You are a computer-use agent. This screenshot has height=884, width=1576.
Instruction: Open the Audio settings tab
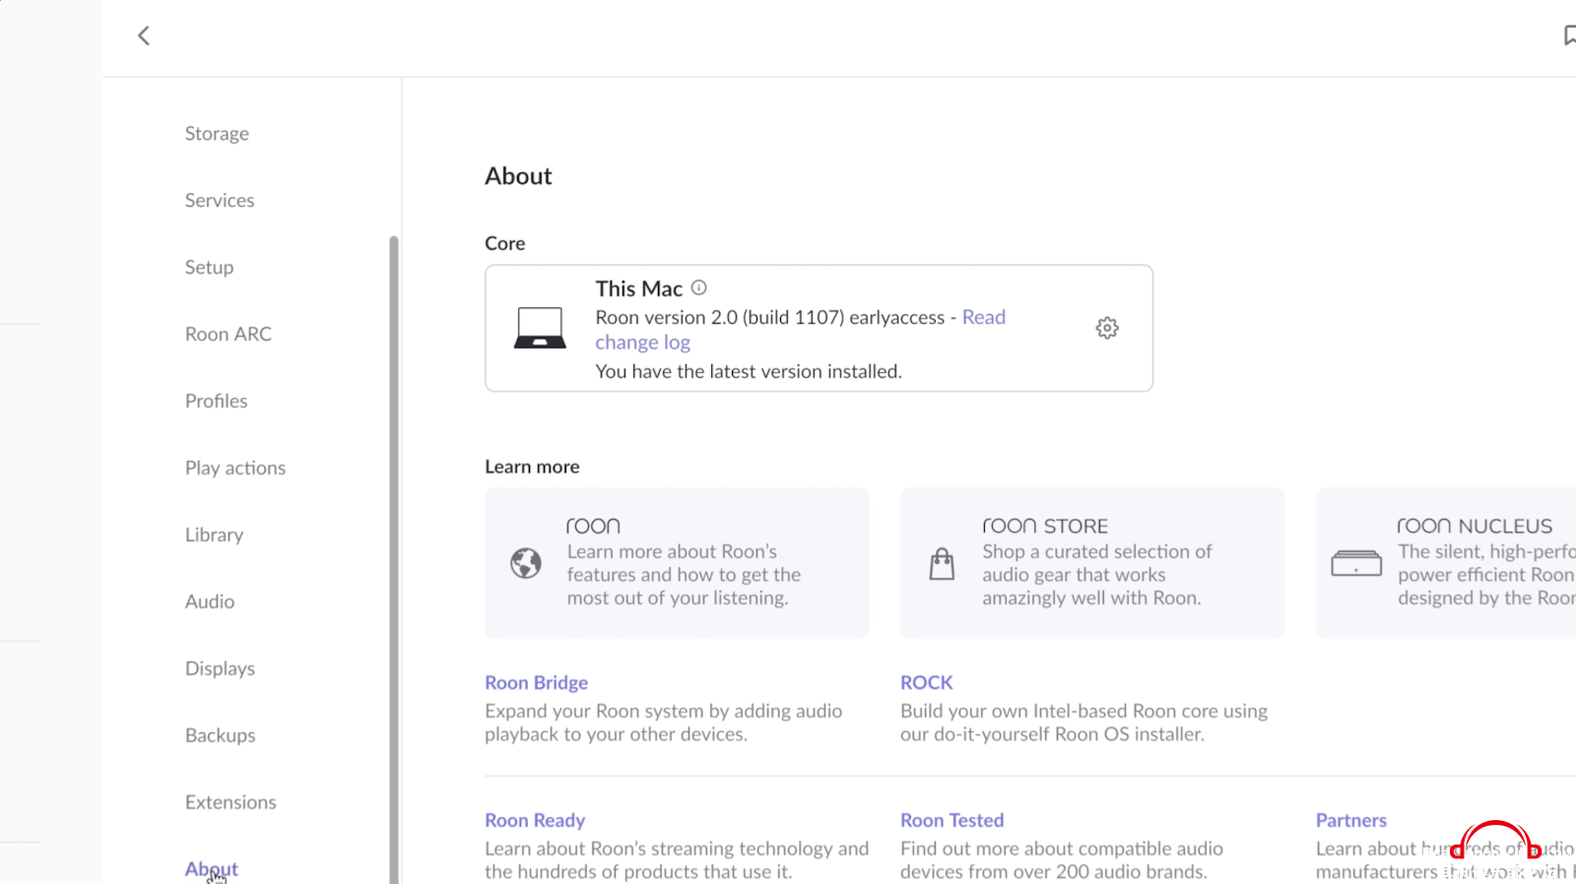point(210,602)
